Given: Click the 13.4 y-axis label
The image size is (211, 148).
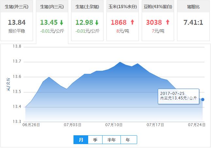Looking at the screenshot, I should coord(17,107).
